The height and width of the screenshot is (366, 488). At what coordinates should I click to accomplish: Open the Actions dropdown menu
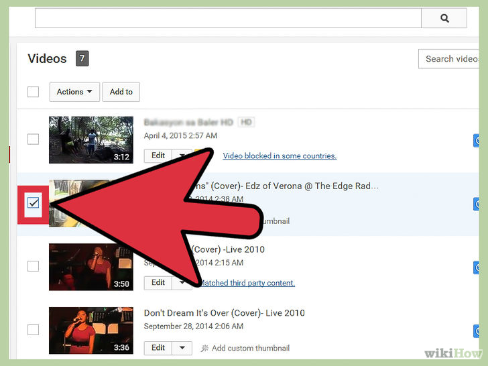click(x=74, y=92)
